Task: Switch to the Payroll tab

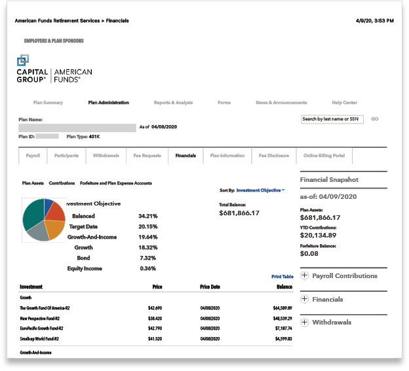Action: [x=33, y=156]
